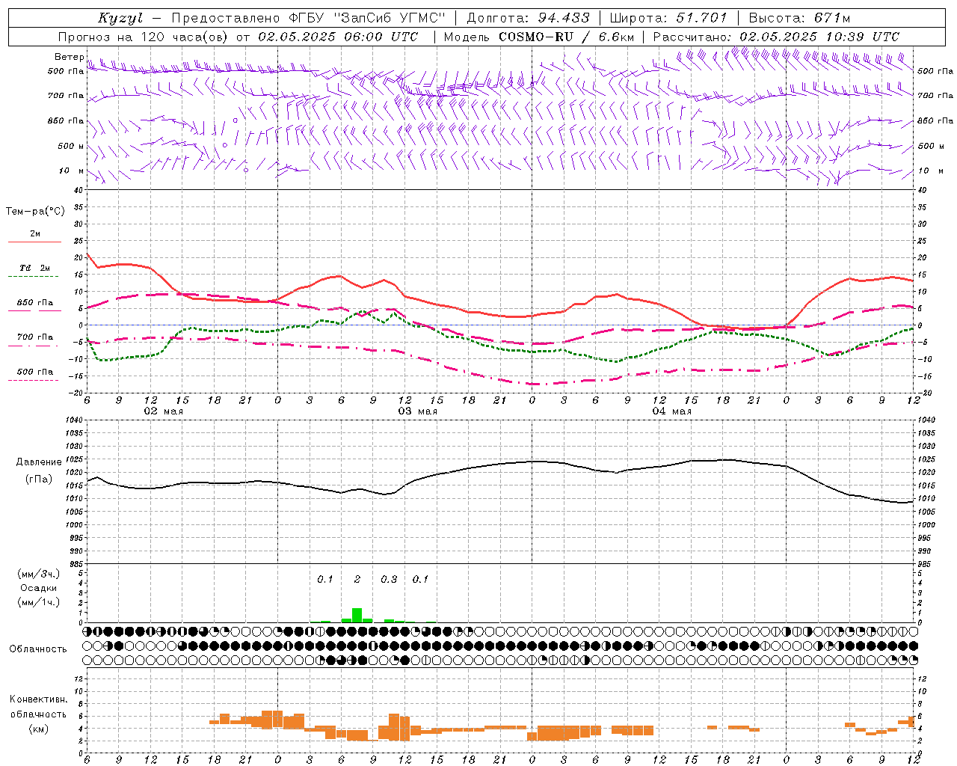Select the (км) unit label of the convective panel
The height and width of the screenshot is (766, 957).
coord(39,729)
